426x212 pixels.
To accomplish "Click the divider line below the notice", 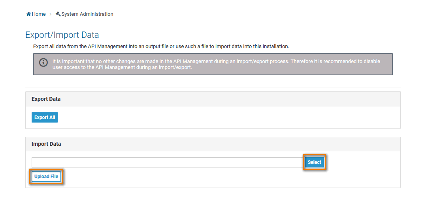I will click(213, 87).
